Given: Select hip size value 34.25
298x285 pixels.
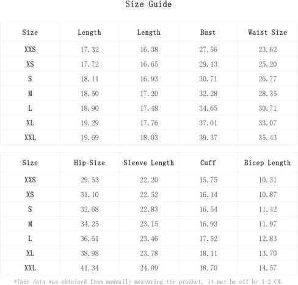Looking at the screenshot, I should [90, 224].
